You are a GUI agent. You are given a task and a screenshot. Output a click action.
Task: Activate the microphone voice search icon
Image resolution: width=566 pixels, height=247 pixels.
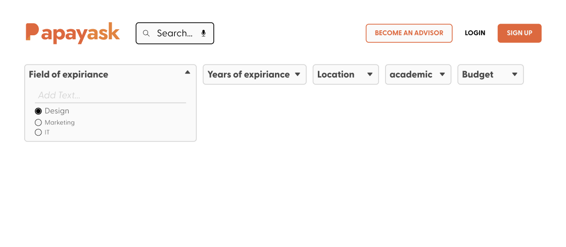[x=204, y=33]
